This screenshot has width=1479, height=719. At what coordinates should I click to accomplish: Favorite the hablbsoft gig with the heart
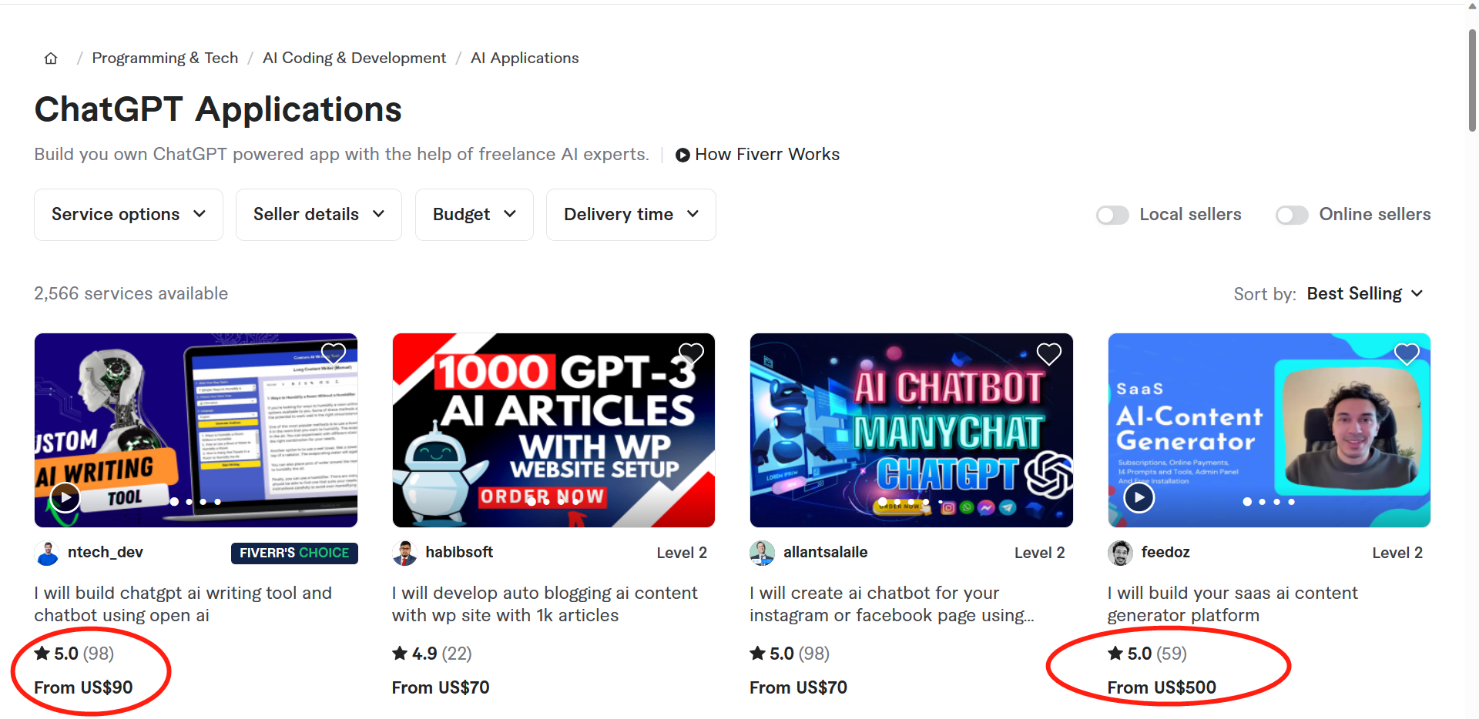pyautogui.click(x=691, y=353)
